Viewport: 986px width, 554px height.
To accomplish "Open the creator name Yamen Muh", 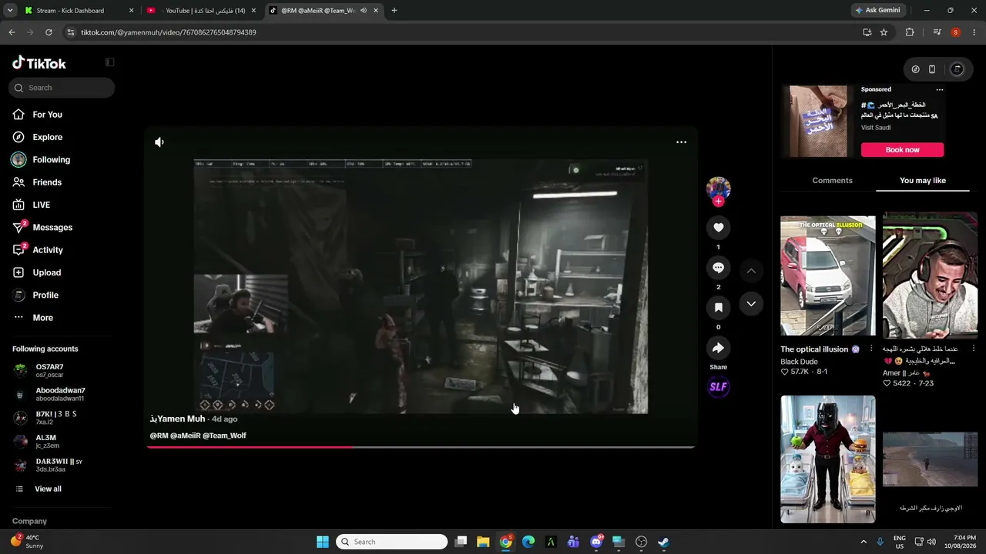I will [x=177, y=419].
